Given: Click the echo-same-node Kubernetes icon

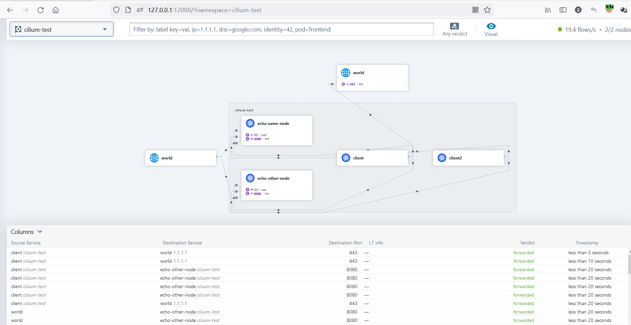Looking at the screenshot, I should coord(250,123).
